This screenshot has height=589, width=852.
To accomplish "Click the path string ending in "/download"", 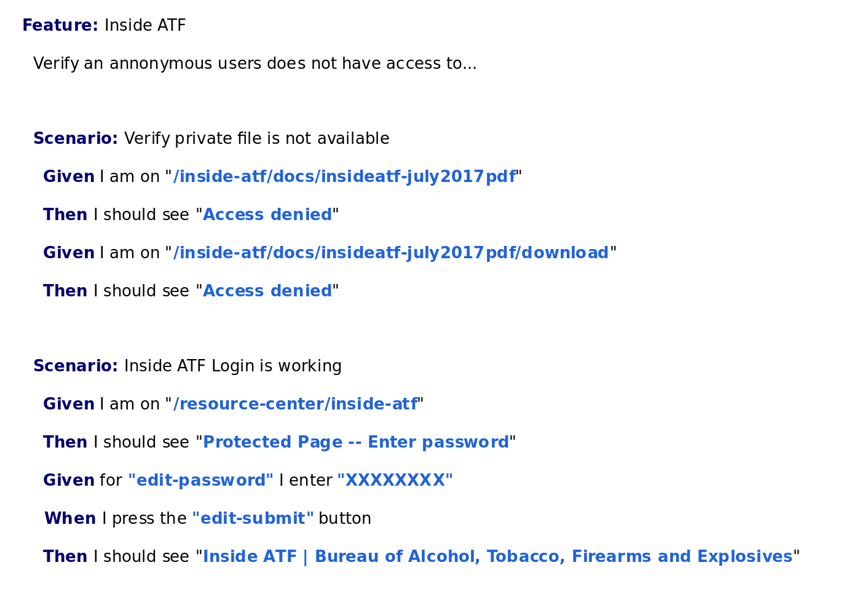I will pos(391,253).
